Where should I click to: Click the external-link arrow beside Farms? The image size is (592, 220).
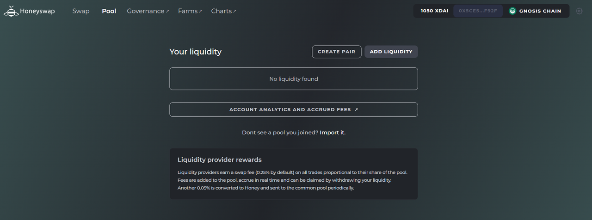[x=200, y=11]
